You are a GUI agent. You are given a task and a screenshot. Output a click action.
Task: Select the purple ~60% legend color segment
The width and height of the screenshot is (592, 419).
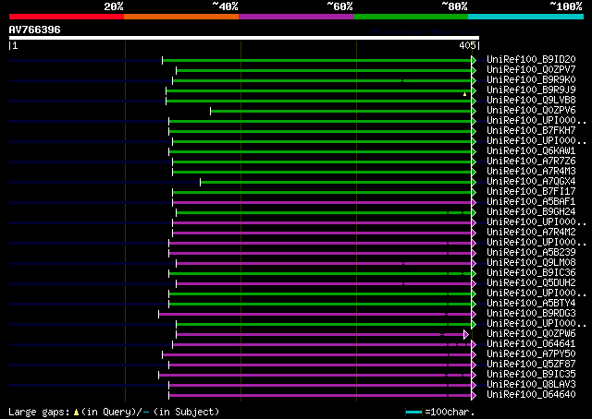[x=296, y=17]
